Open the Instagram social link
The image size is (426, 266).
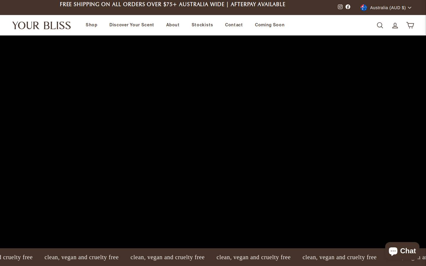[x=340, y=7]
